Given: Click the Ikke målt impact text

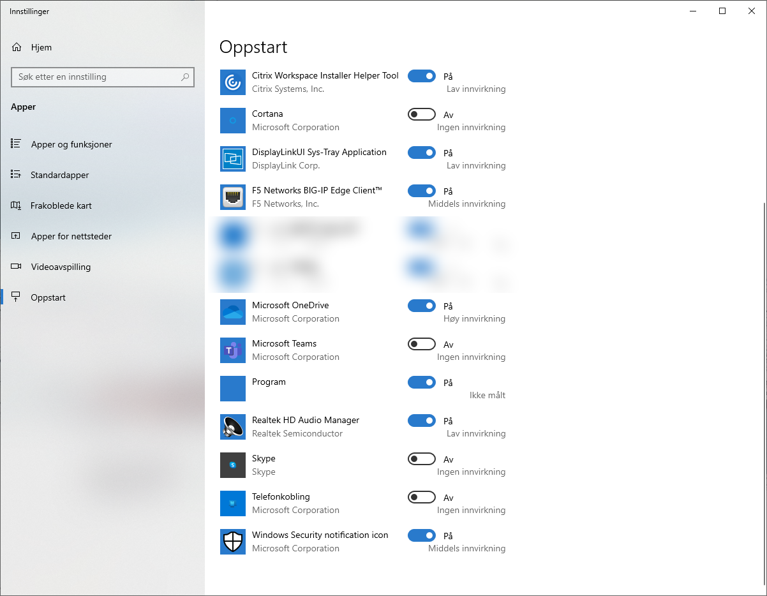Looking at the screenshot, I should (x=488, y=395).
